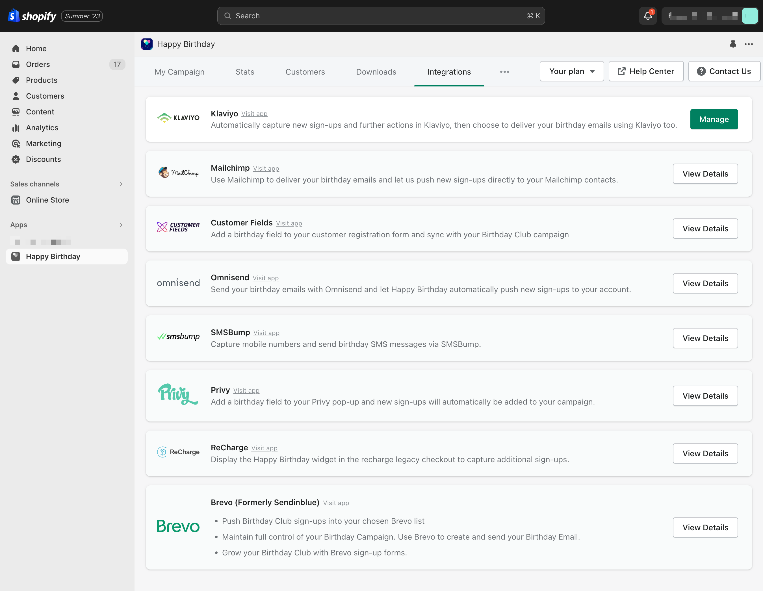Open the Your plan dropdown
The height and width of the screenshot is (591, 763).
point(572,71)
